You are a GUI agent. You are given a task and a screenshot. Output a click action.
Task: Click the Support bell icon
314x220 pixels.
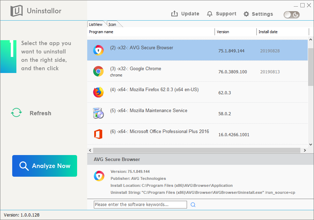(x=210, y=14)
